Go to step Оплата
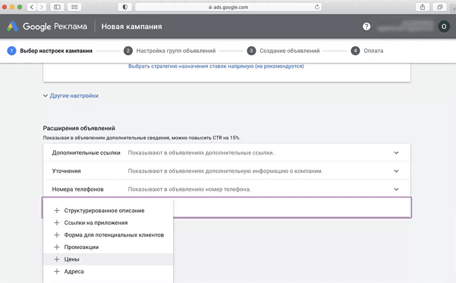The height and width of the screenshot is (283, 456). tap(373, 50)
